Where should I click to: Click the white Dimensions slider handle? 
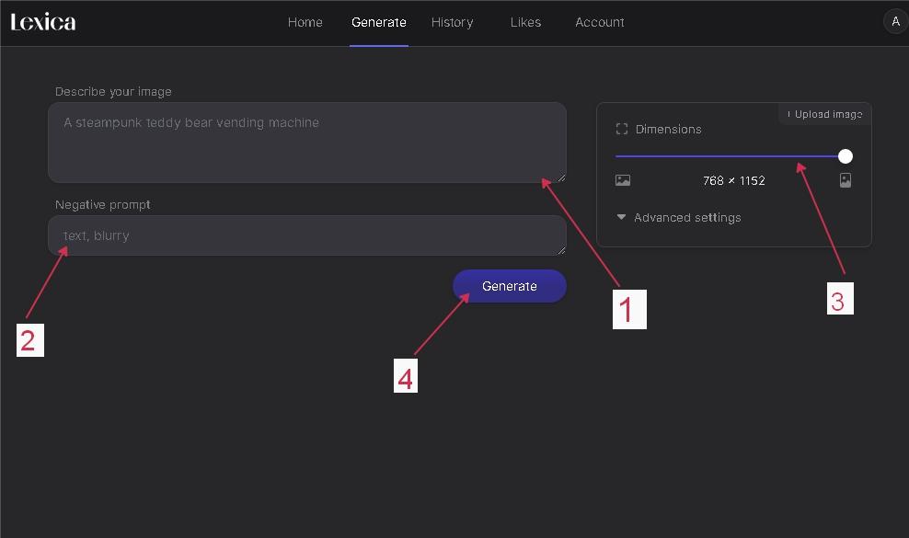[846, 156]
